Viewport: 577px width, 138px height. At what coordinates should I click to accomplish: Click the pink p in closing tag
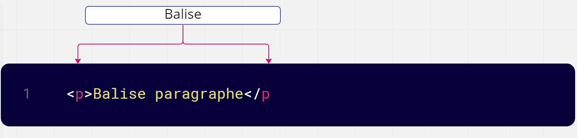coord(266,95)
